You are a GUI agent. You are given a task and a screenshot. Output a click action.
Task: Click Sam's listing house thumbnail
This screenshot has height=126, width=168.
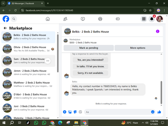click(x=7, y=61)
